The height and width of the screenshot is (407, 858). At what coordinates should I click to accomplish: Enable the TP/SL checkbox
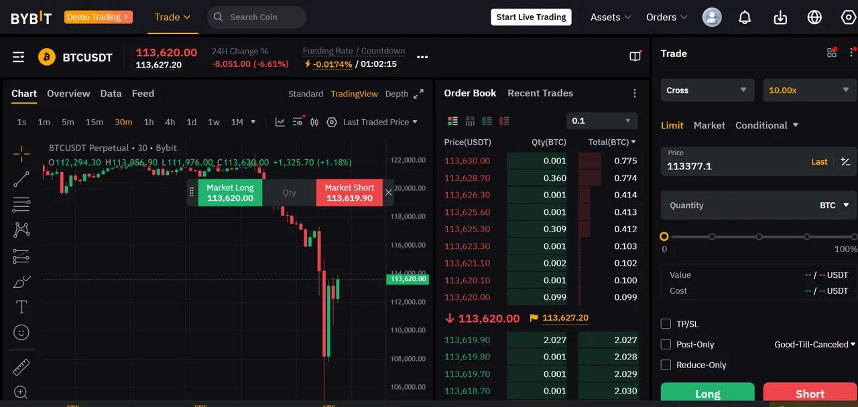coord(666,323)
